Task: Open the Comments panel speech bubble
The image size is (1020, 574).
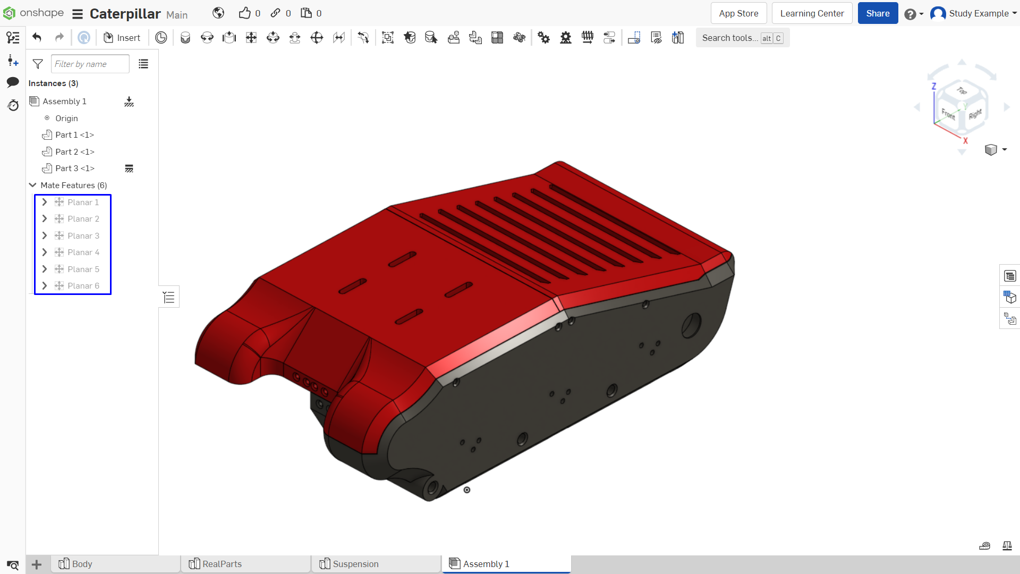Action: (13, 82)
